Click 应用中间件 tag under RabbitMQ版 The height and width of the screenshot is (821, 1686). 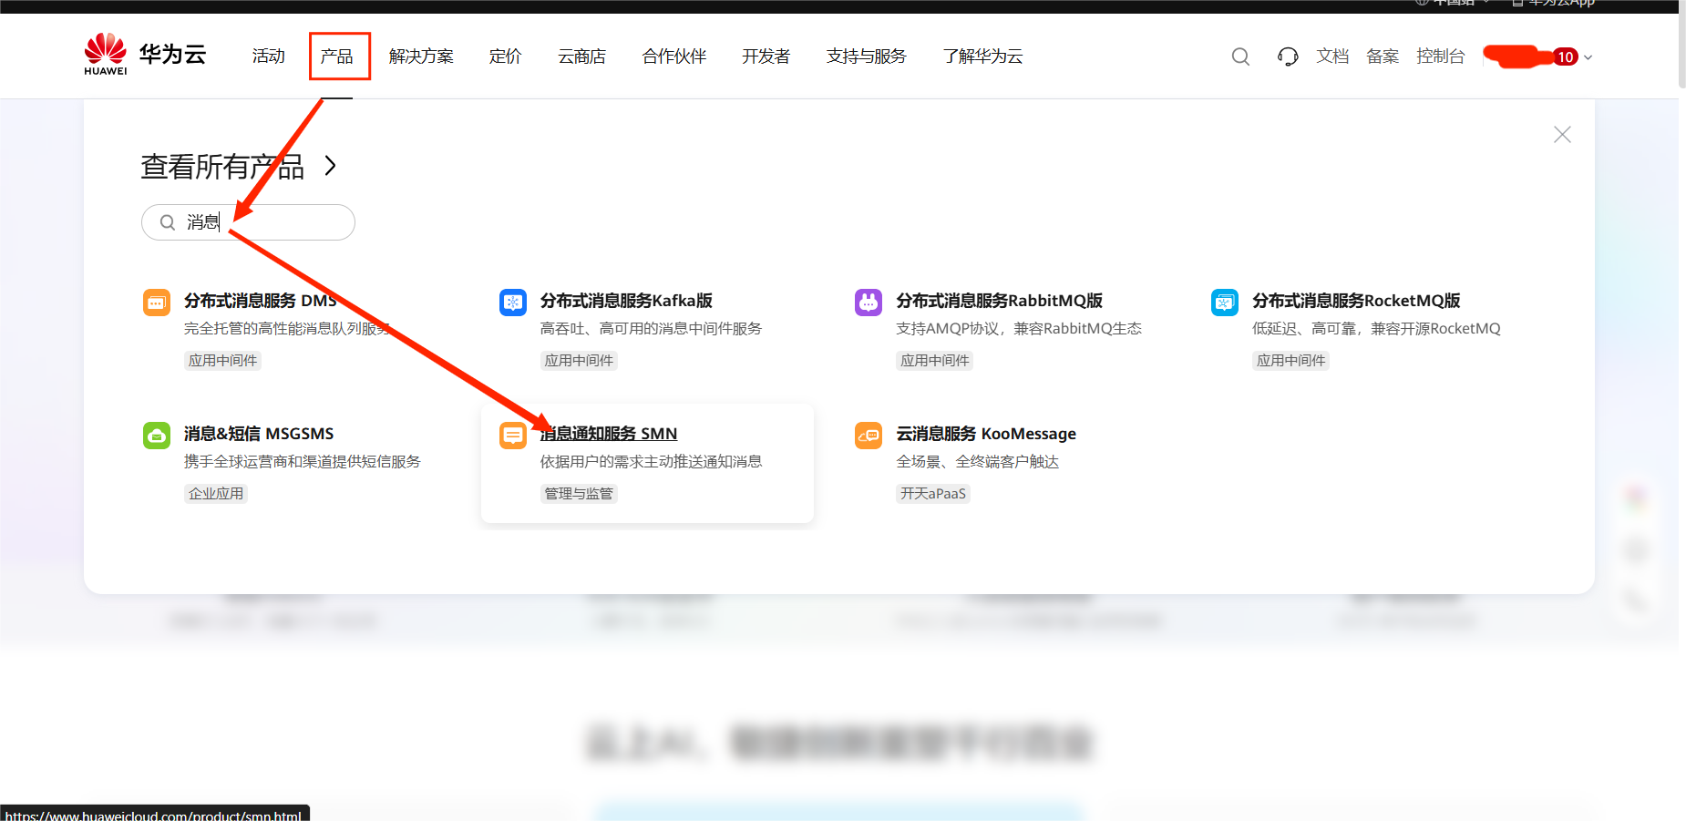coord(935,361)
